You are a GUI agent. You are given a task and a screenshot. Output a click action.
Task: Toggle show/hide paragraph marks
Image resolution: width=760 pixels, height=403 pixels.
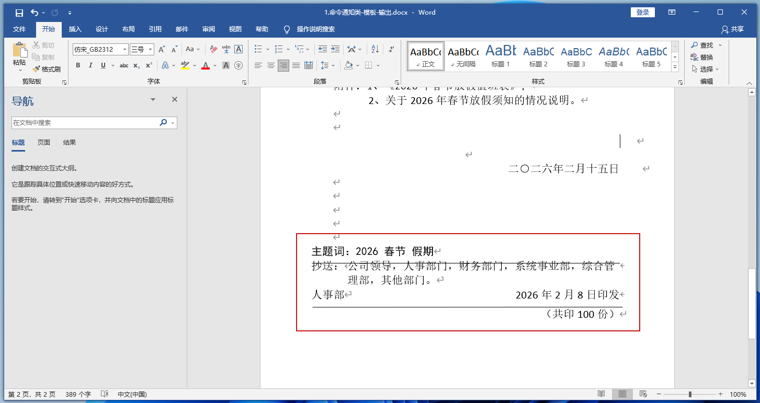(391, 49)
